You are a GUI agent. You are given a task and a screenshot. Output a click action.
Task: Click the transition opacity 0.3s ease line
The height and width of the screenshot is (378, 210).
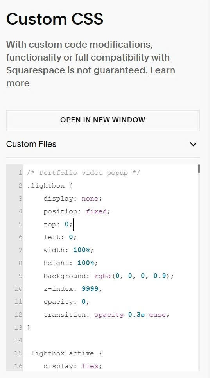[107, 315]
